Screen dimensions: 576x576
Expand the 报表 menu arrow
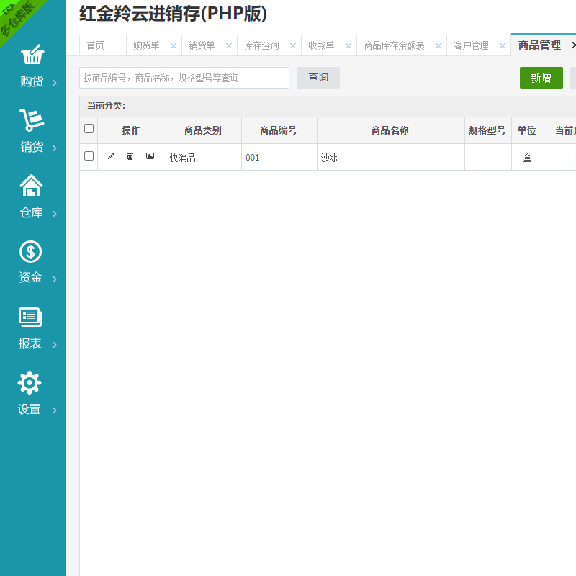tap(55, 345)
